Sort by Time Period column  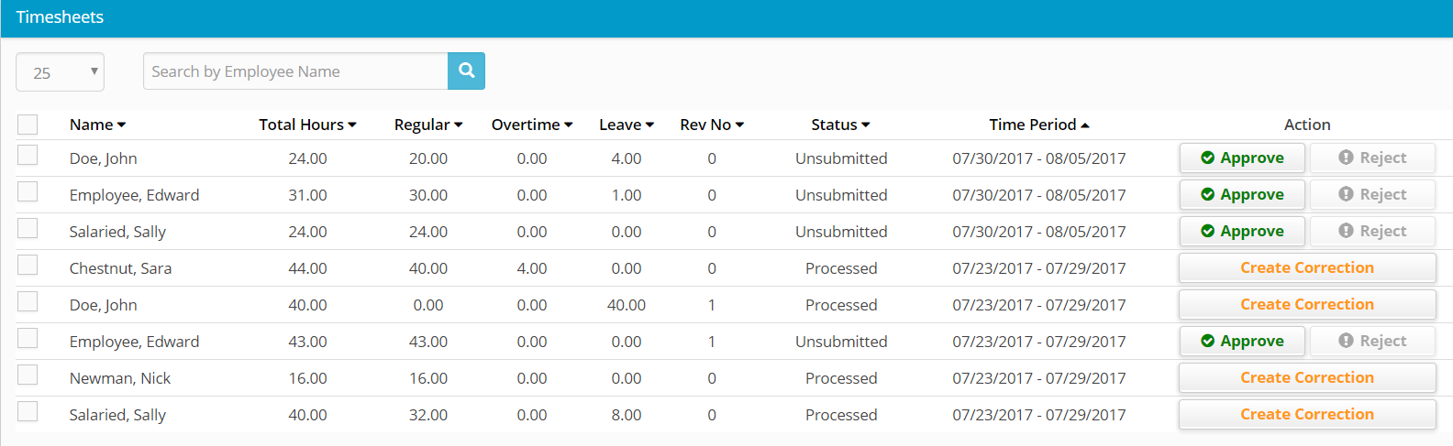pos(1038,125)
